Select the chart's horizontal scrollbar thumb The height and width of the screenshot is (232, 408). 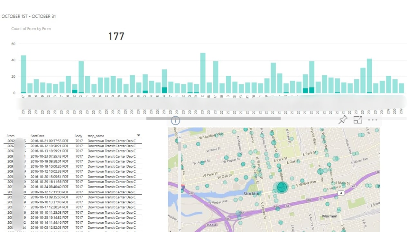[213, 118]
